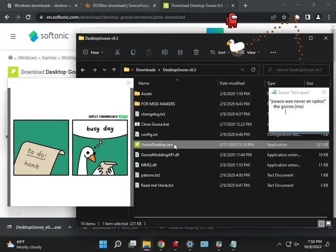Open weather widget showing 69°F

tap(24, 244)
